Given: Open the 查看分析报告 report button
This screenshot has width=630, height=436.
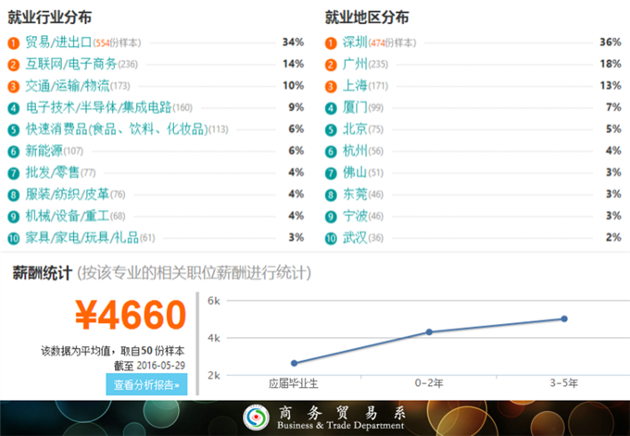Looking at the screenshot, I should coord(146,384).
